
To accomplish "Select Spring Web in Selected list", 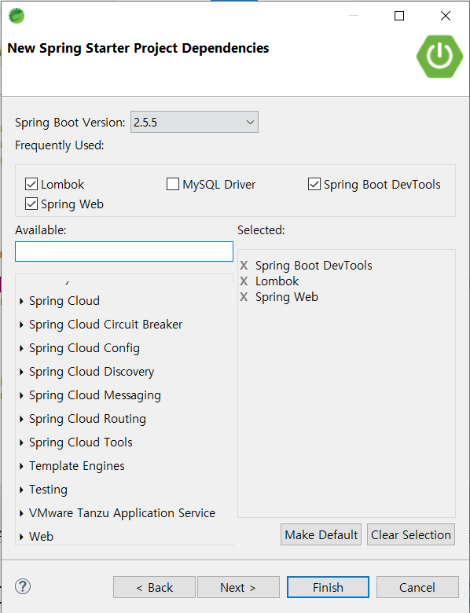I will [287, 297].
